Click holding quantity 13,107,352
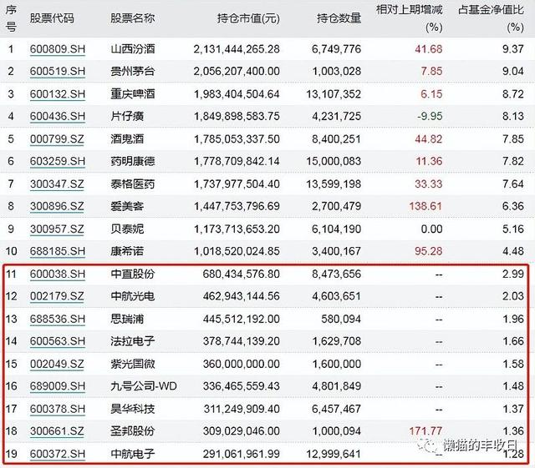The image size is (535, 468). pos(334,94)
